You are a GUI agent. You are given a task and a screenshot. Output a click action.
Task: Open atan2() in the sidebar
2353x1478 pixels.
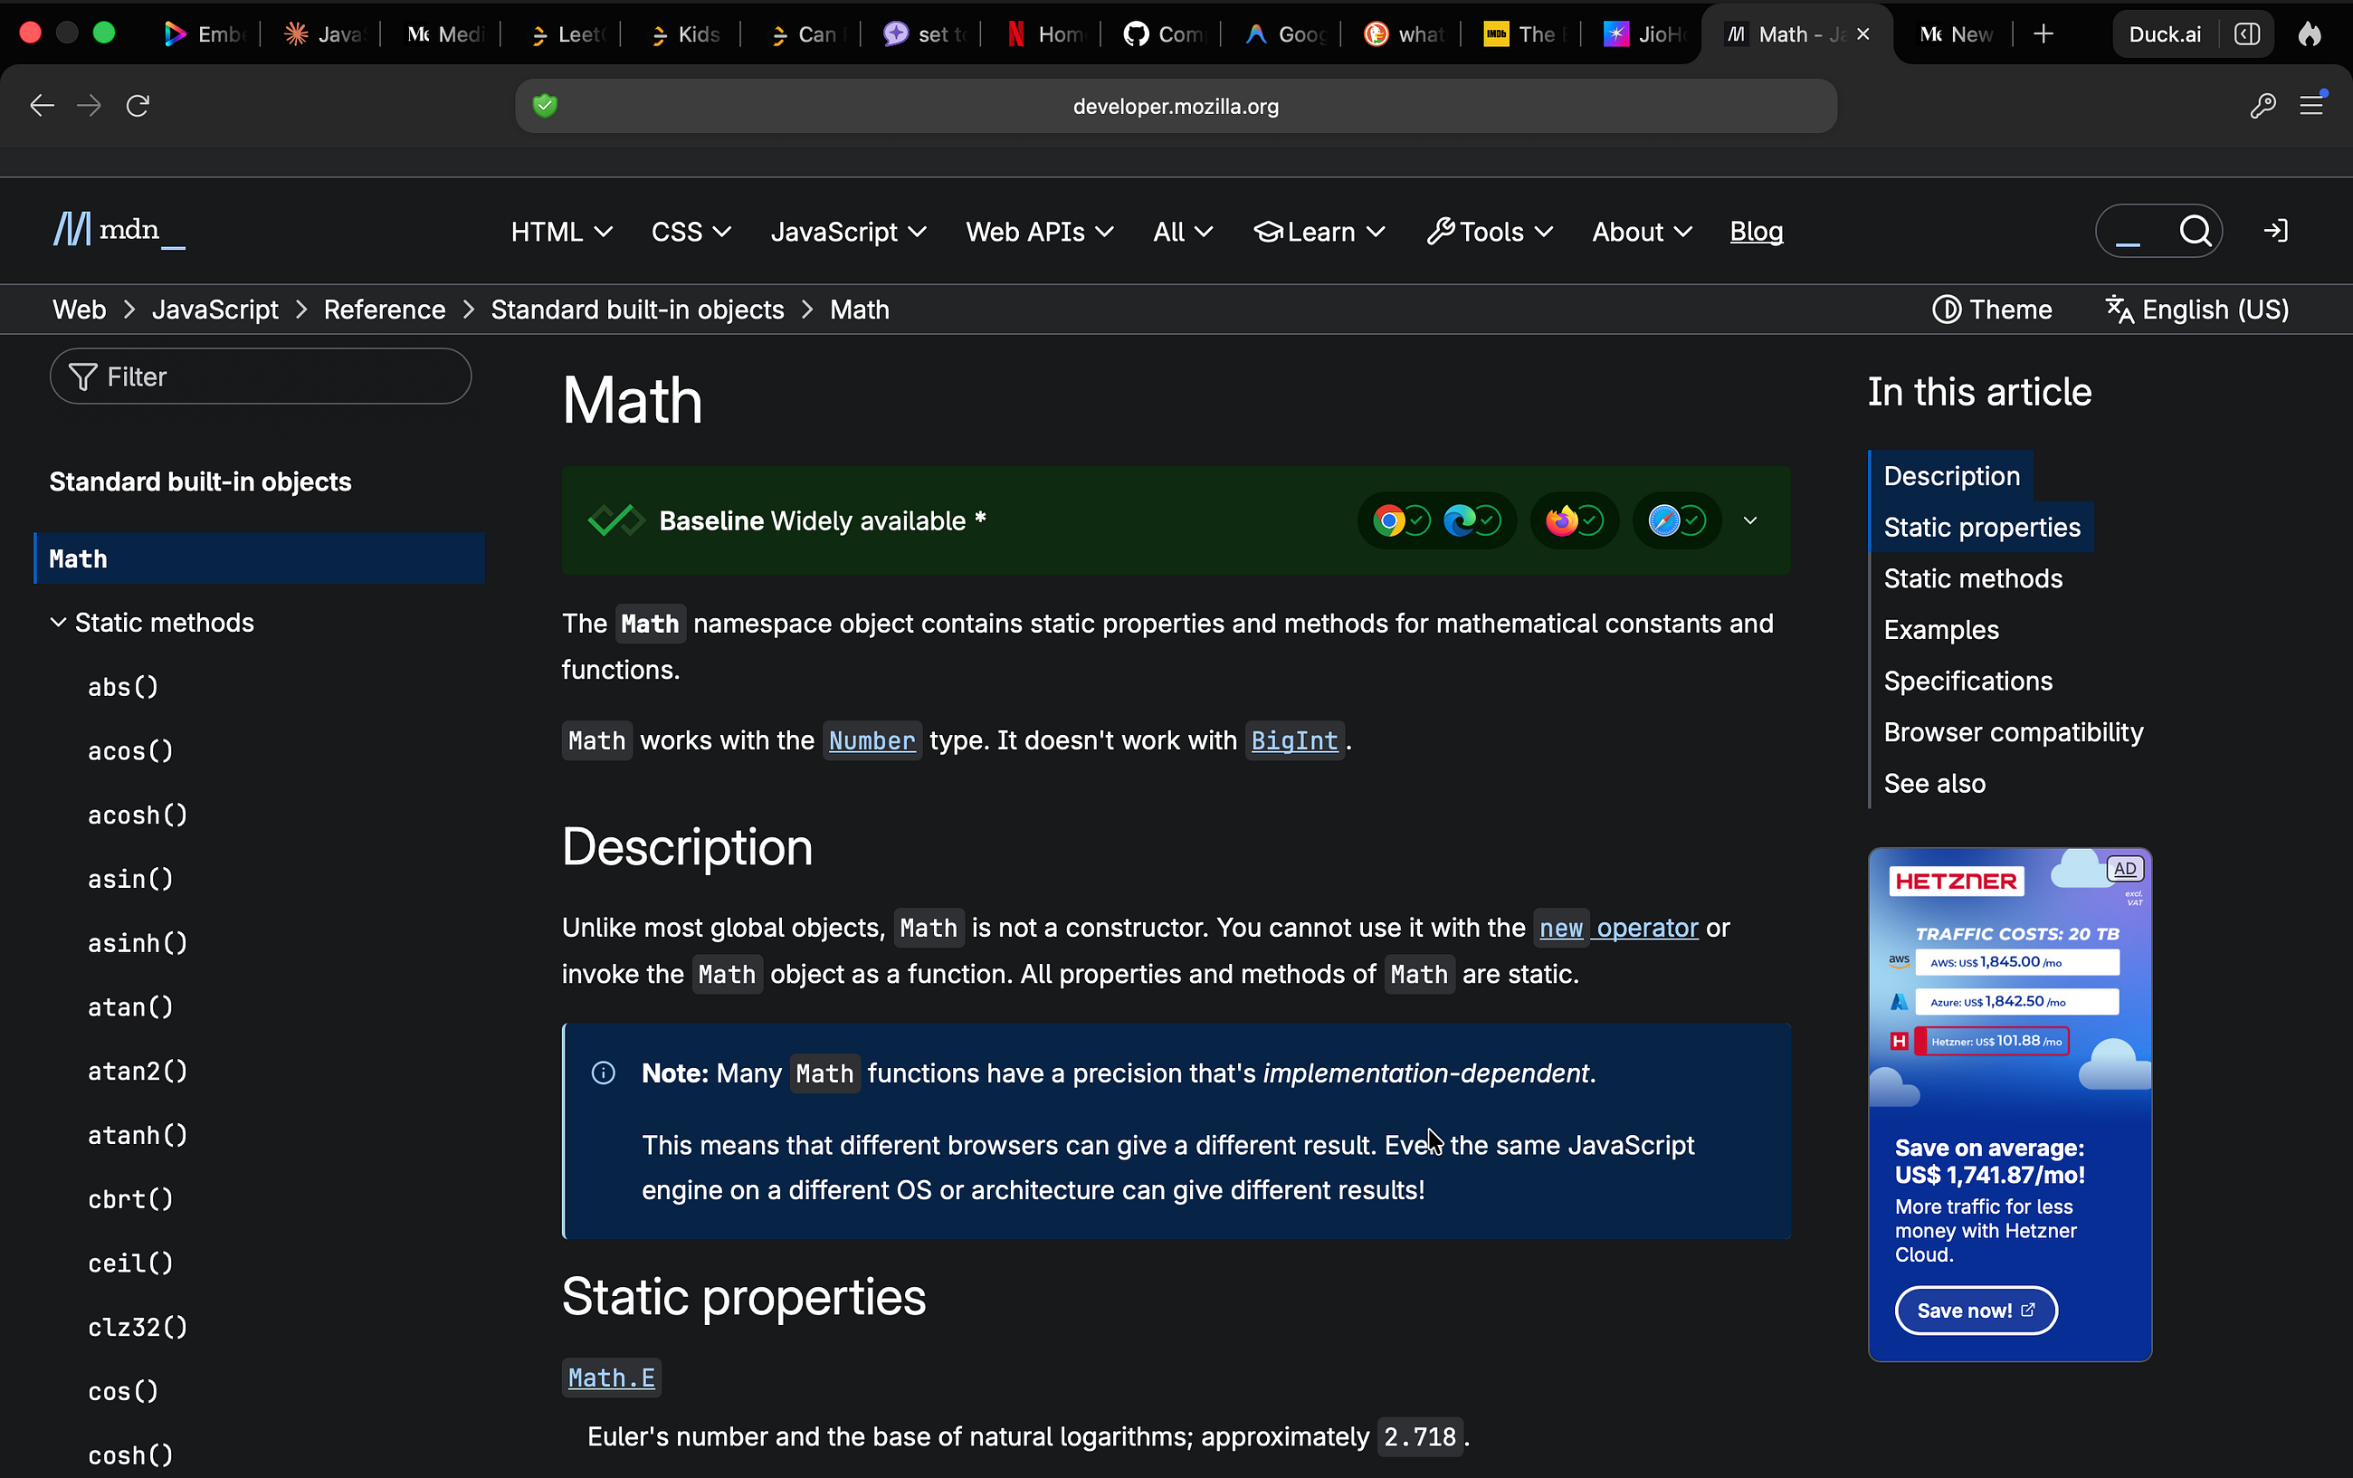coord(138,1072)
